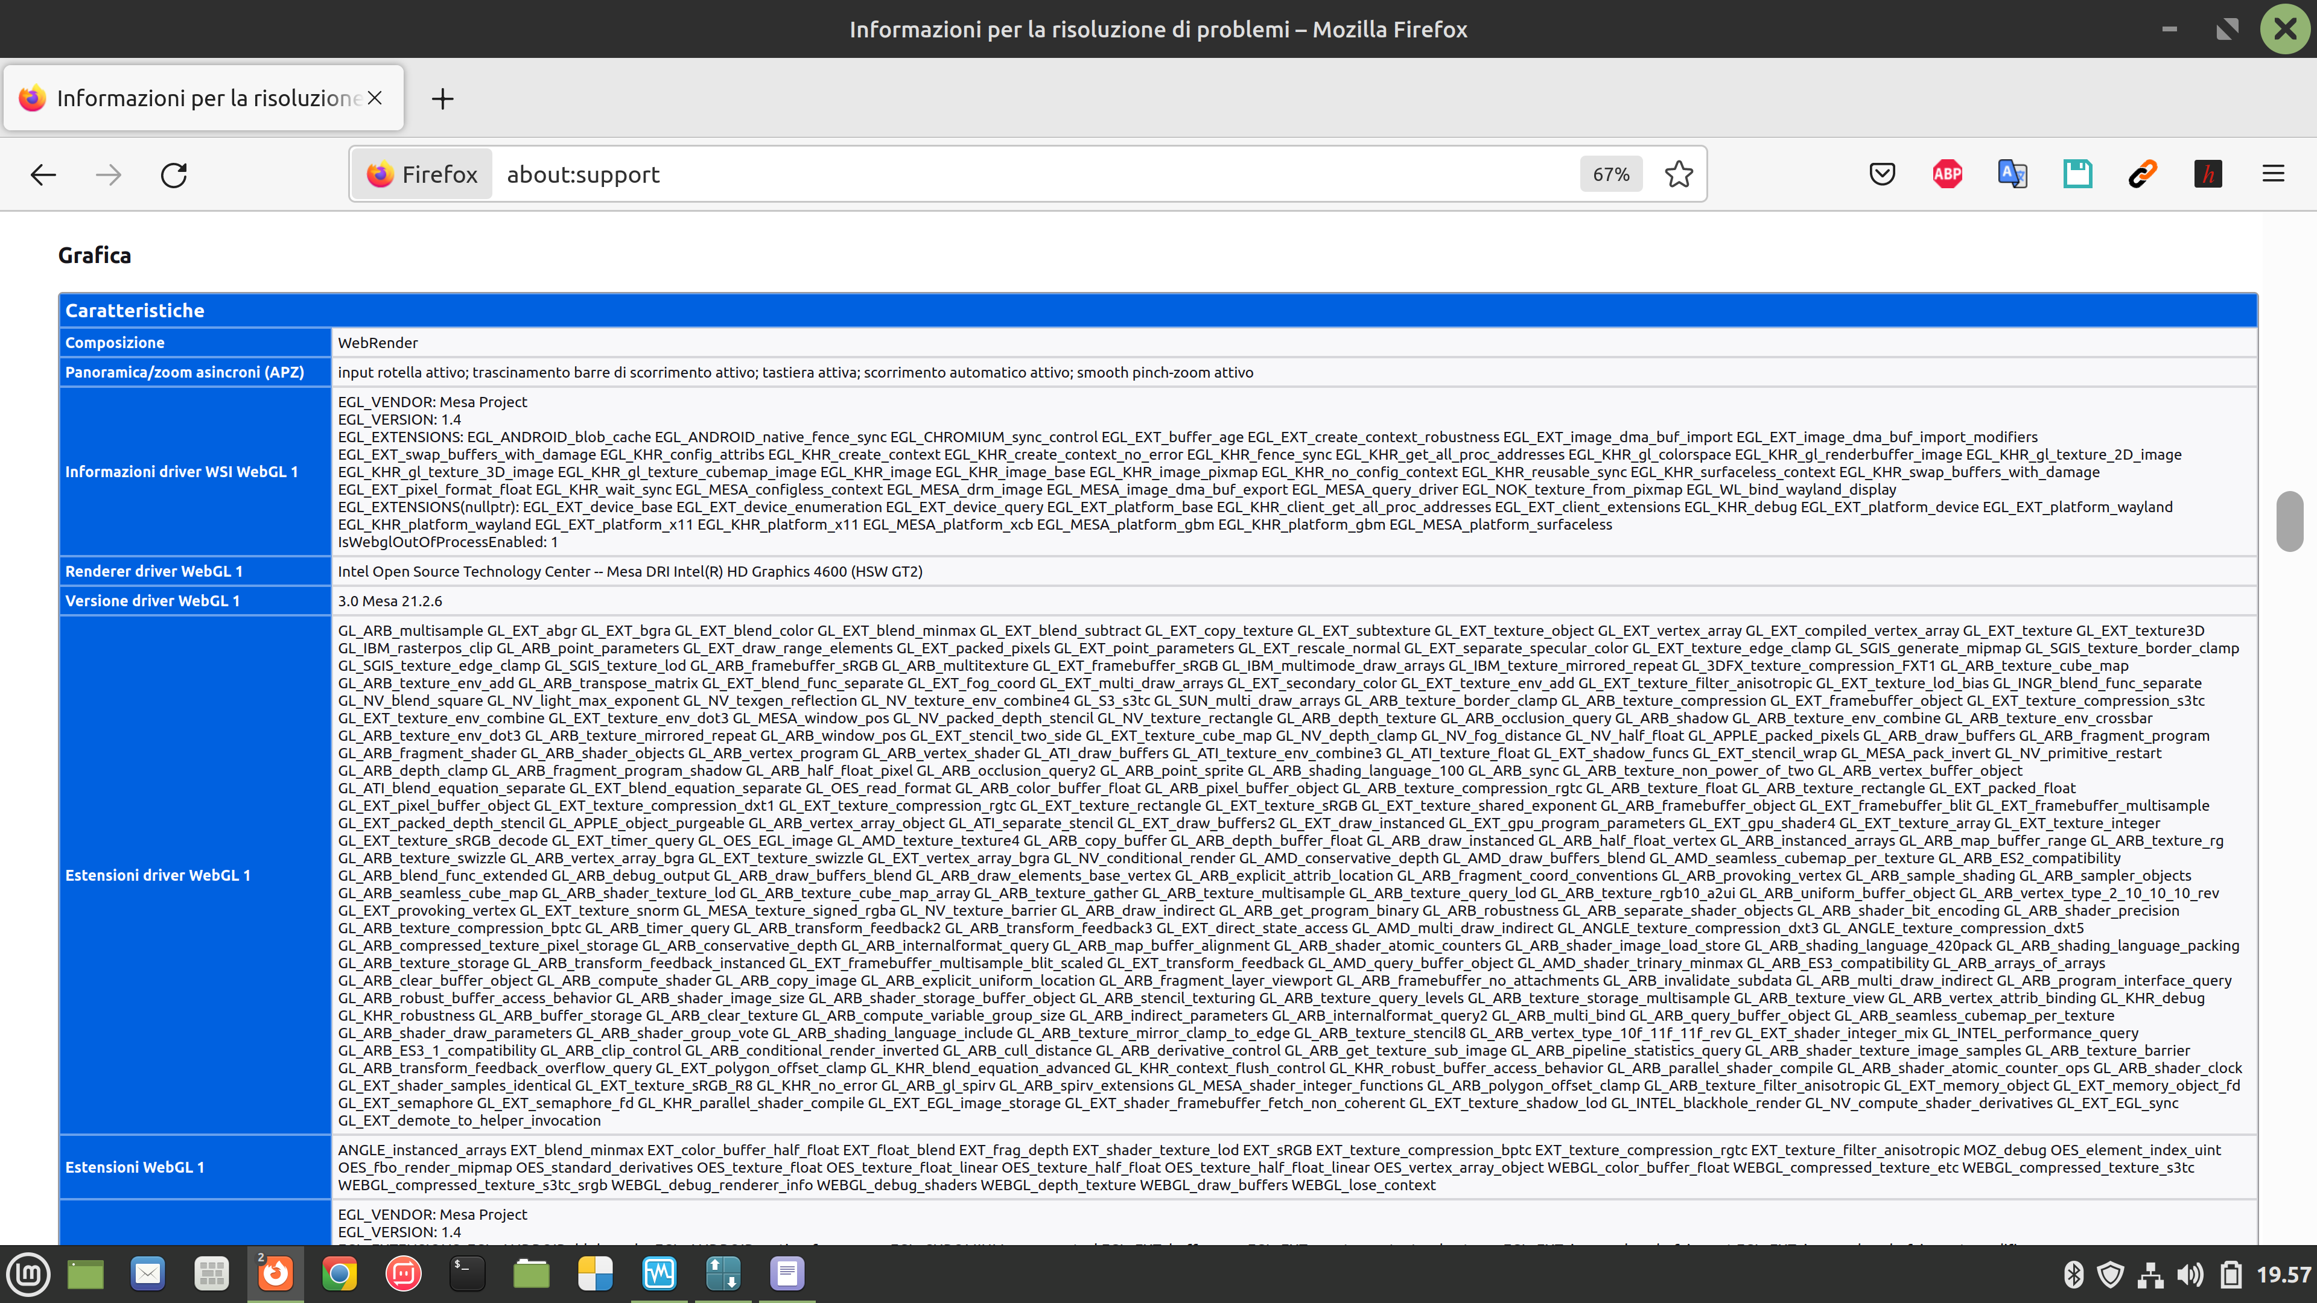
Task: Launch the terminal from the taskbar
Action: [467, 1273]
